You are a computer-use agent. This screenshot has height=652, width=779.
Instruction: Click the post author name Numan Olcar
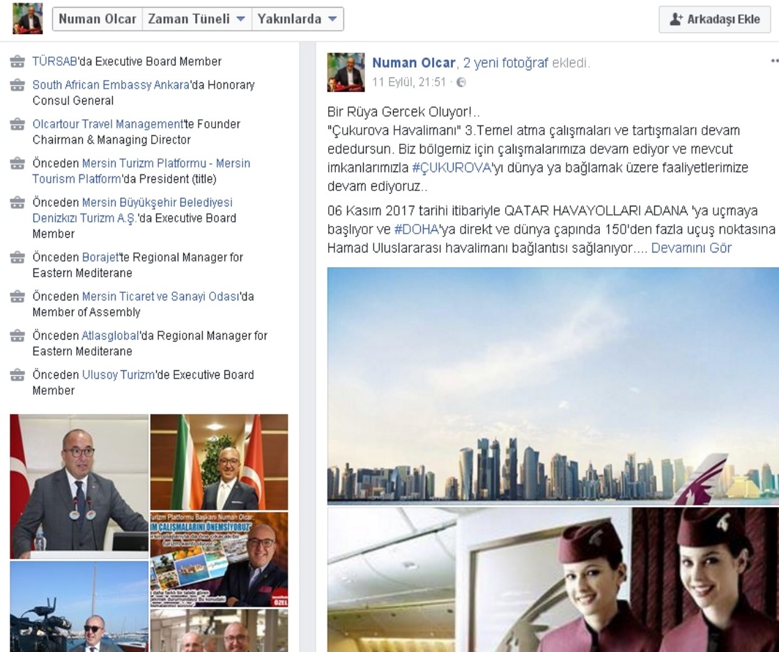tap(414, 63)
